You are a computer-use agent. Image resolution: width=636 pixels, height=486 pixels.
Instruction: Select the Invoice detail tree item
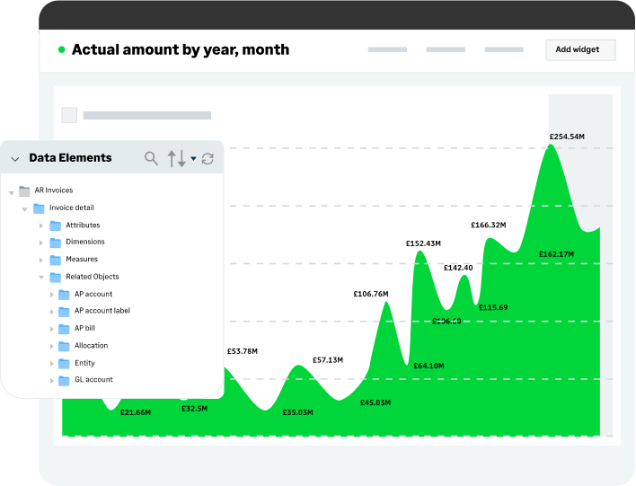[71, 208]
